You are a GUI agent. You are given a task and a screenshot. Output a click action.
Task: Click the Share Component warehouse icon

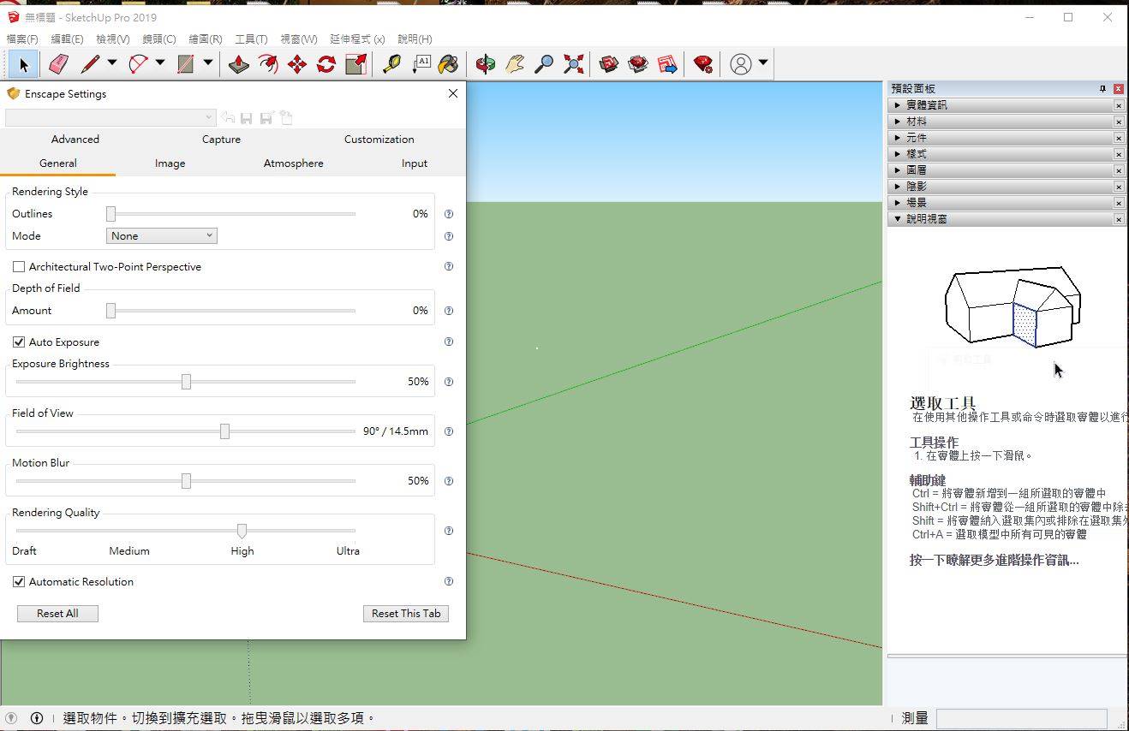[x=638, y=64]
